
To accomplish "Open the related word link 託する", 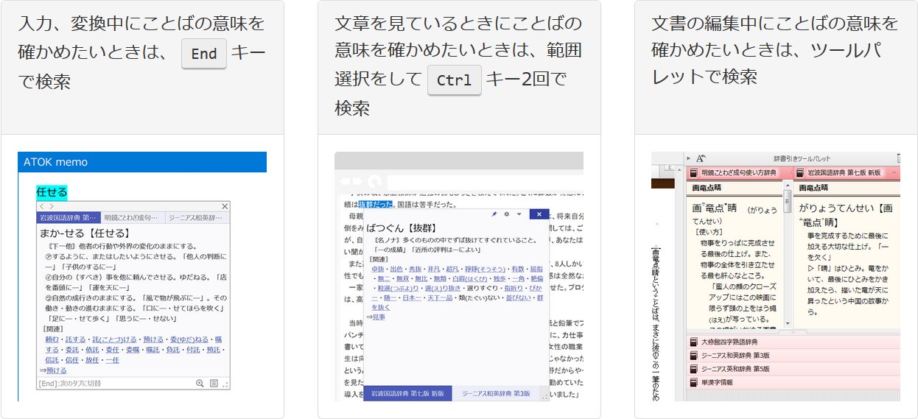I will 75,339.
